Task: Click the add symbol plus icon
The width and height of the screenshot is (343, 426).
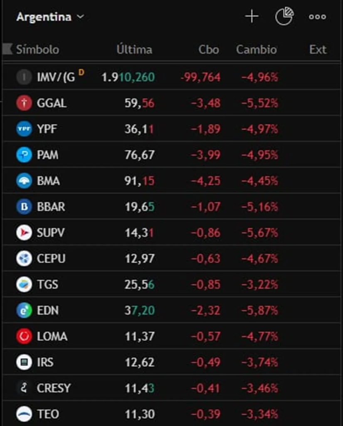Action: click(x=252, y=17)
